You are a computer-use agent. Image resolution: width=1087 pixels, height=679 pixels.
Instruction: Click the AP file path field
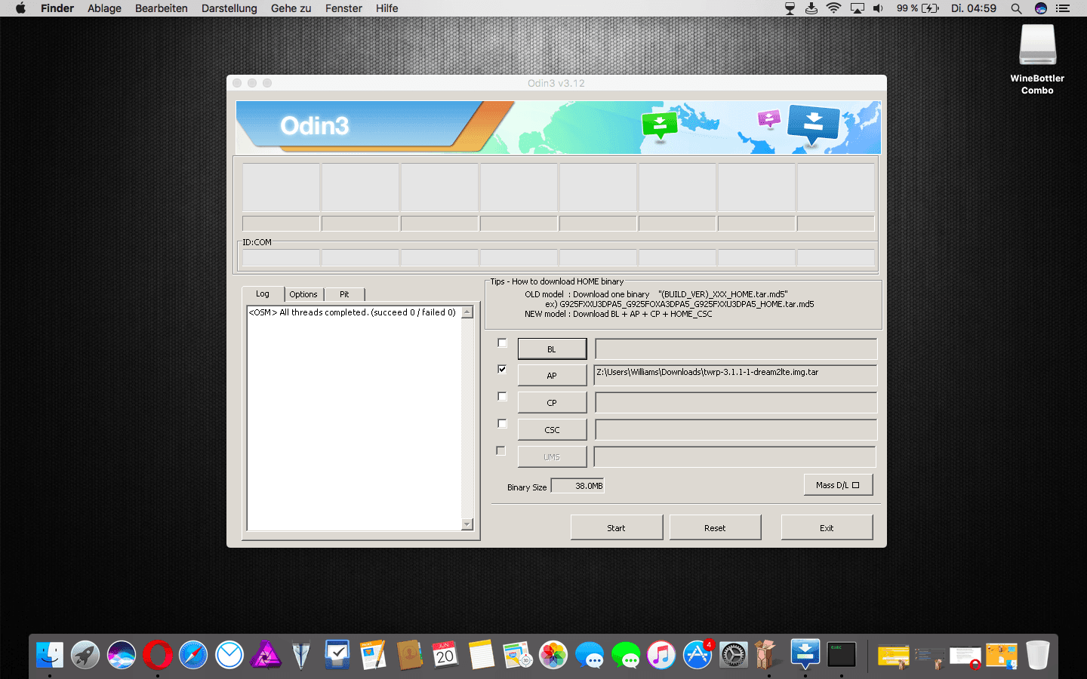click(736, 375)
